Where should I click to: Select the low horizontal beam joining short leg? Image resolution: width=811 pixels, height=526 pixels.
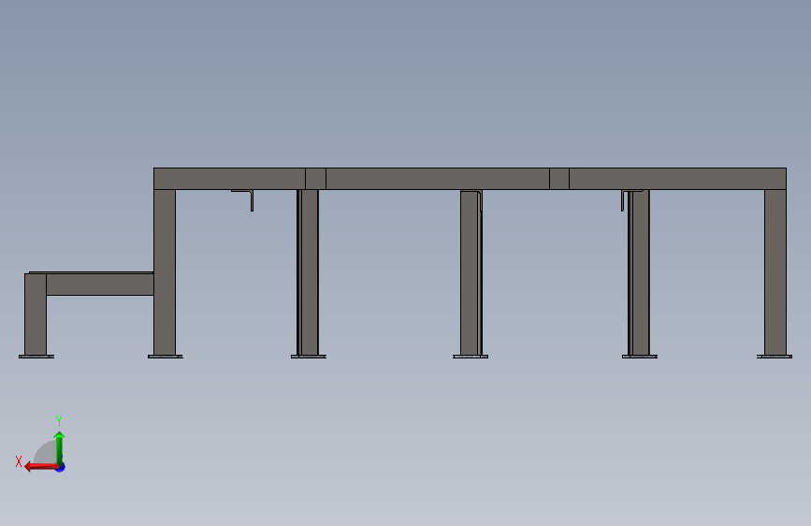coord(100,285)
